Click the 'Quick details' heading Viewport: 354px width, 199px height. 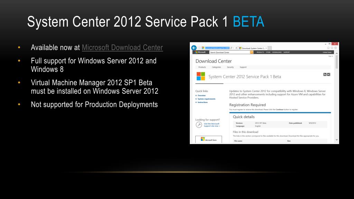[x=244, y=117]
